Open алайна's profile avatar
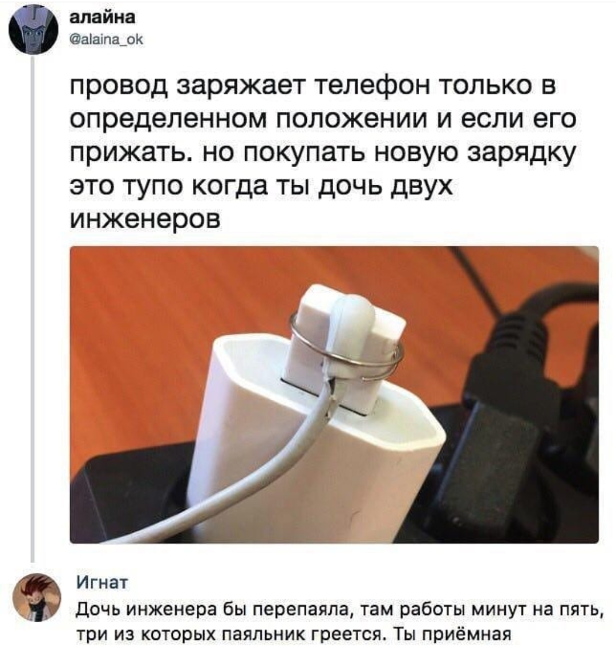Viewport: 616px width, 657px height. (34, 30)
